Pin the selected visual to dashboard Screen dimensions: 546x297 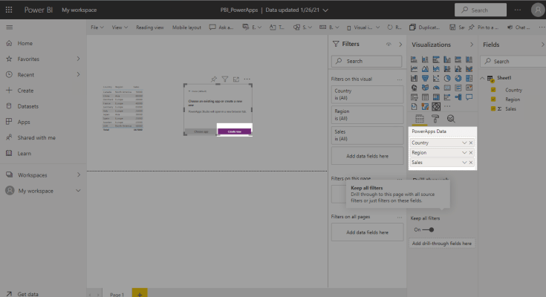[x=214, y=79]
